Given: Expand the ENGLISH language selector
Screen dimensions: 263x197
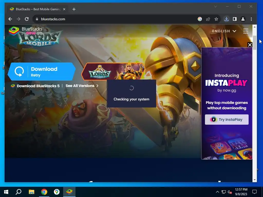Looking at the screenshot, I should pyautogui.click(x=224, y=31).
